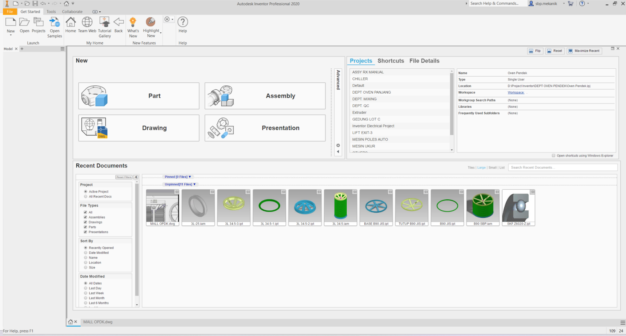Expand the quick access toolbar customize arrow
The height and width of the screenshot is (336, 626).
73,4
